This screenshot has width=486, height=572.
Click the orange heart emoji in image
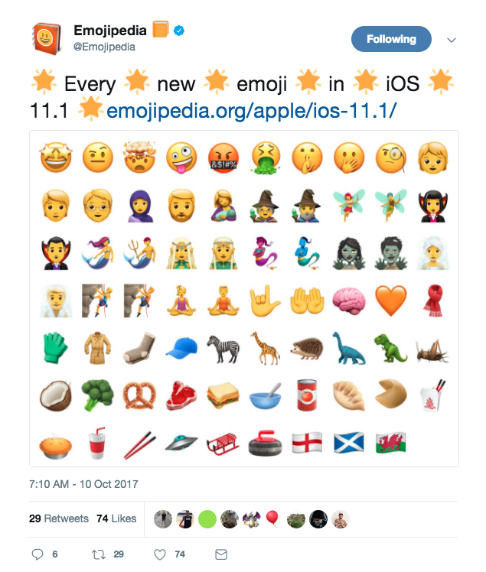pyautogui.click(x=391, y=301)
